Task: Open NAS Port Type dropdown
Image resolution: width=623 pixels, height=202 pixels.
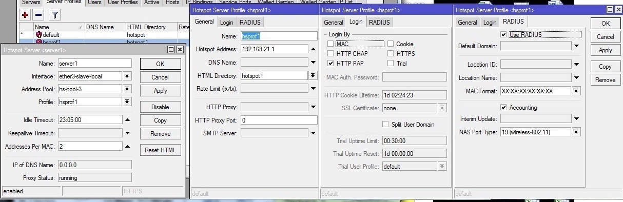Action: 576,132
